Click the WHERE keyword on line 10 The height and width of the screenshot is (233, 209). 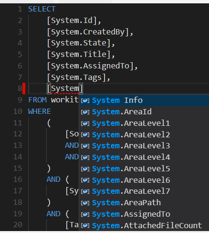coord(40,111)
